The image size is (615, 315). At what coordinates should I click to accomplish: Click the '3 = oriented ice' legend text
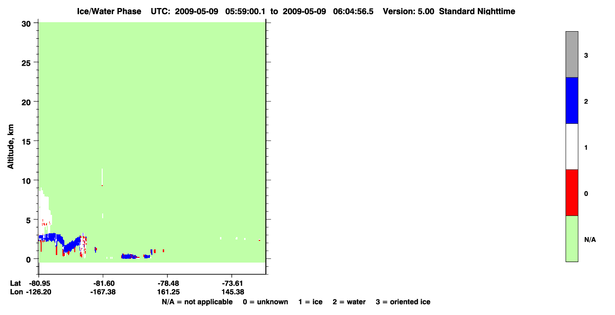[403, 302]
